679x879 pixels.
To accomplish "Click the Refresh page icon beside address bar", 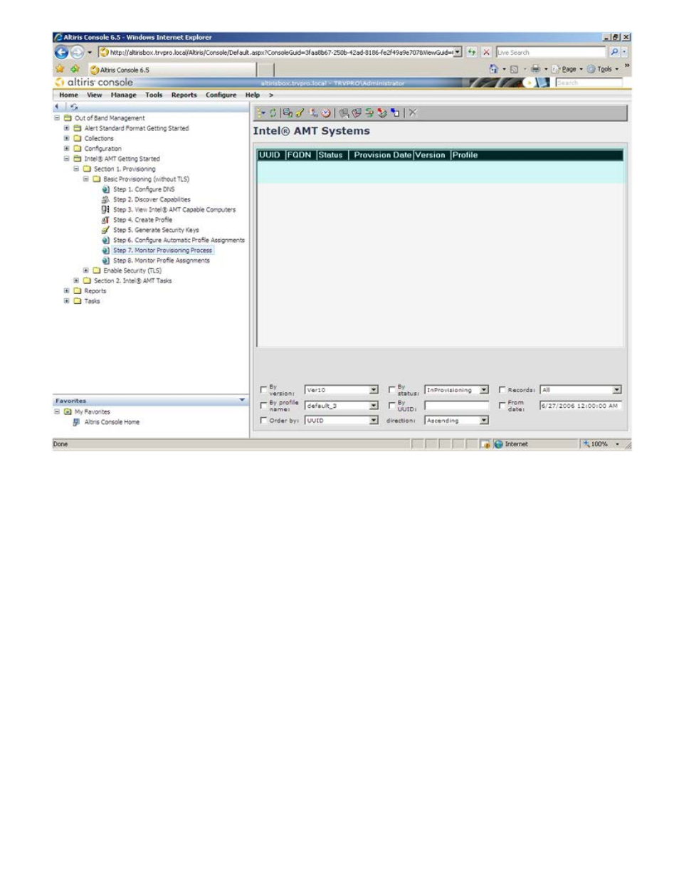I will [x=472, y=52].
